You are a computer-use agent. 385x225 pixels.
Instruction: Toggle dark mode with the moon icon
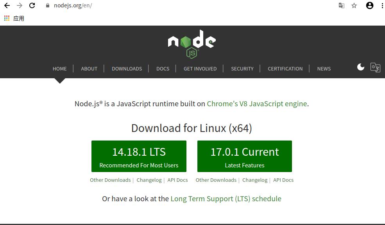pos(361,67)
